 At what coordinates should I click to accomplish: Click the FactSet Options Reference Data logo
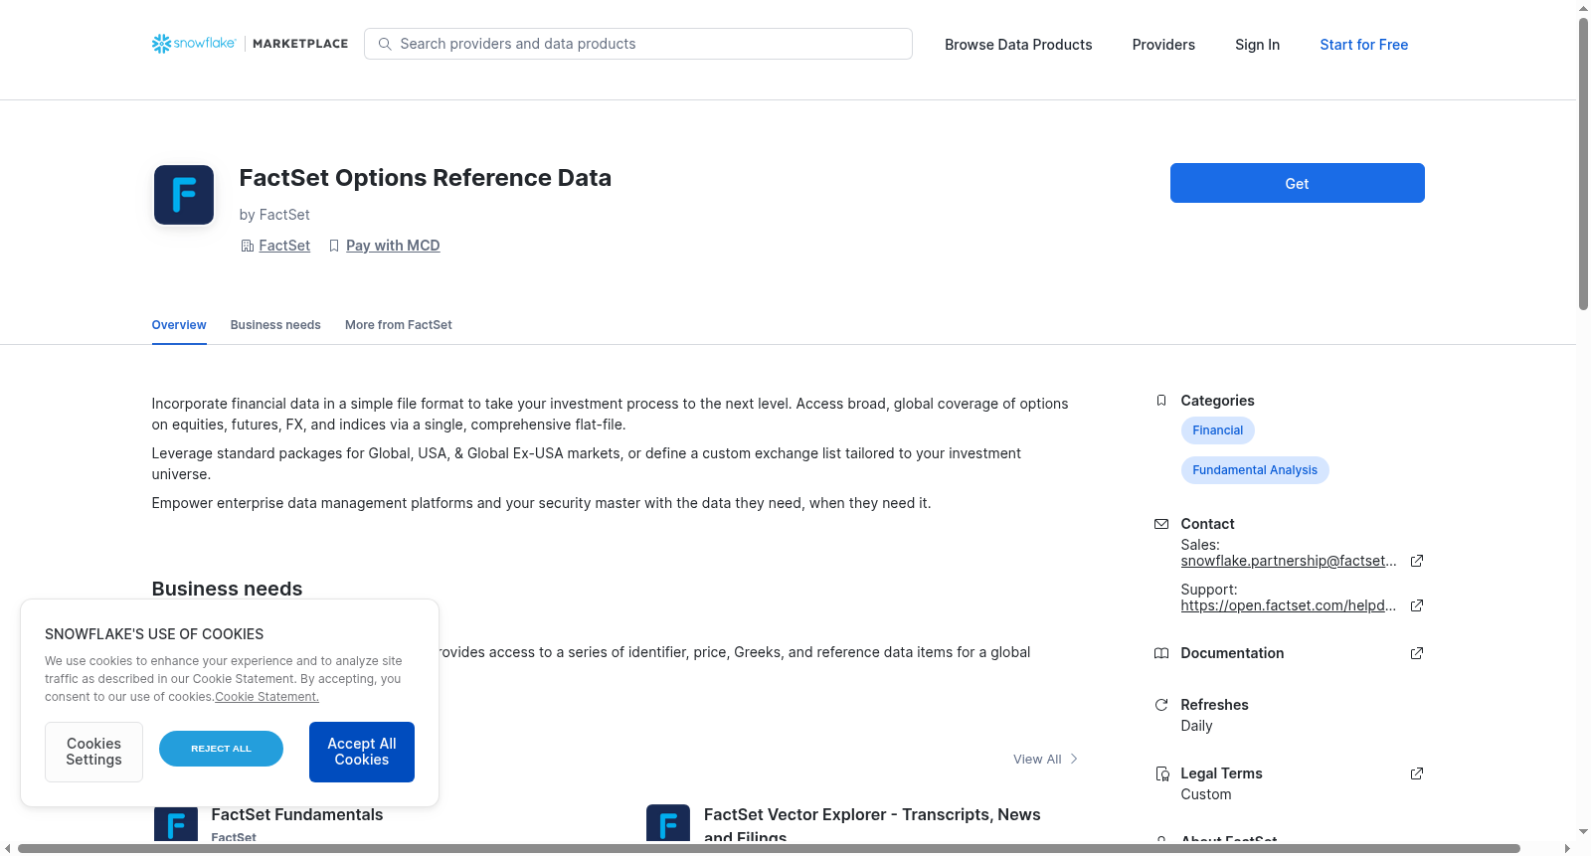click(184, 195)
